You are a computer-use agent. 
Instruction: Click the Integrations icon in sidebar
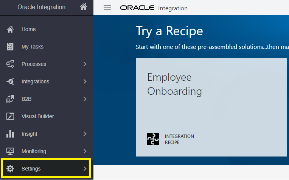[11, 81]
